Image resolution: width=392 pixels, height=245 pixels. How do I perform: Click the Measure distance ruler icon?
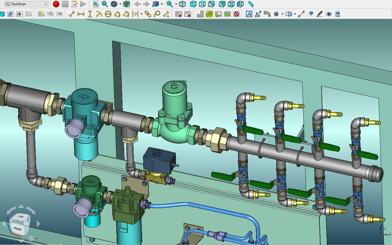point(251,4)
